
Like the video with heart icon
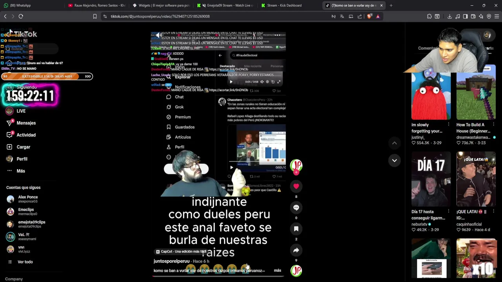point(296,186)
